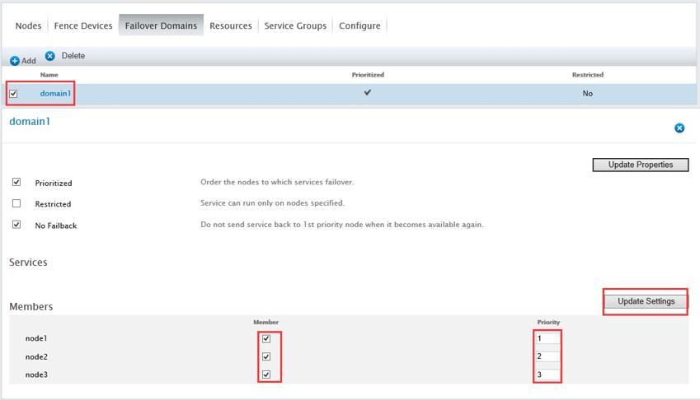This screenshot has width=700, height=400.
Task: Toggle the No Failback checkbox
Action: [16, 225]
